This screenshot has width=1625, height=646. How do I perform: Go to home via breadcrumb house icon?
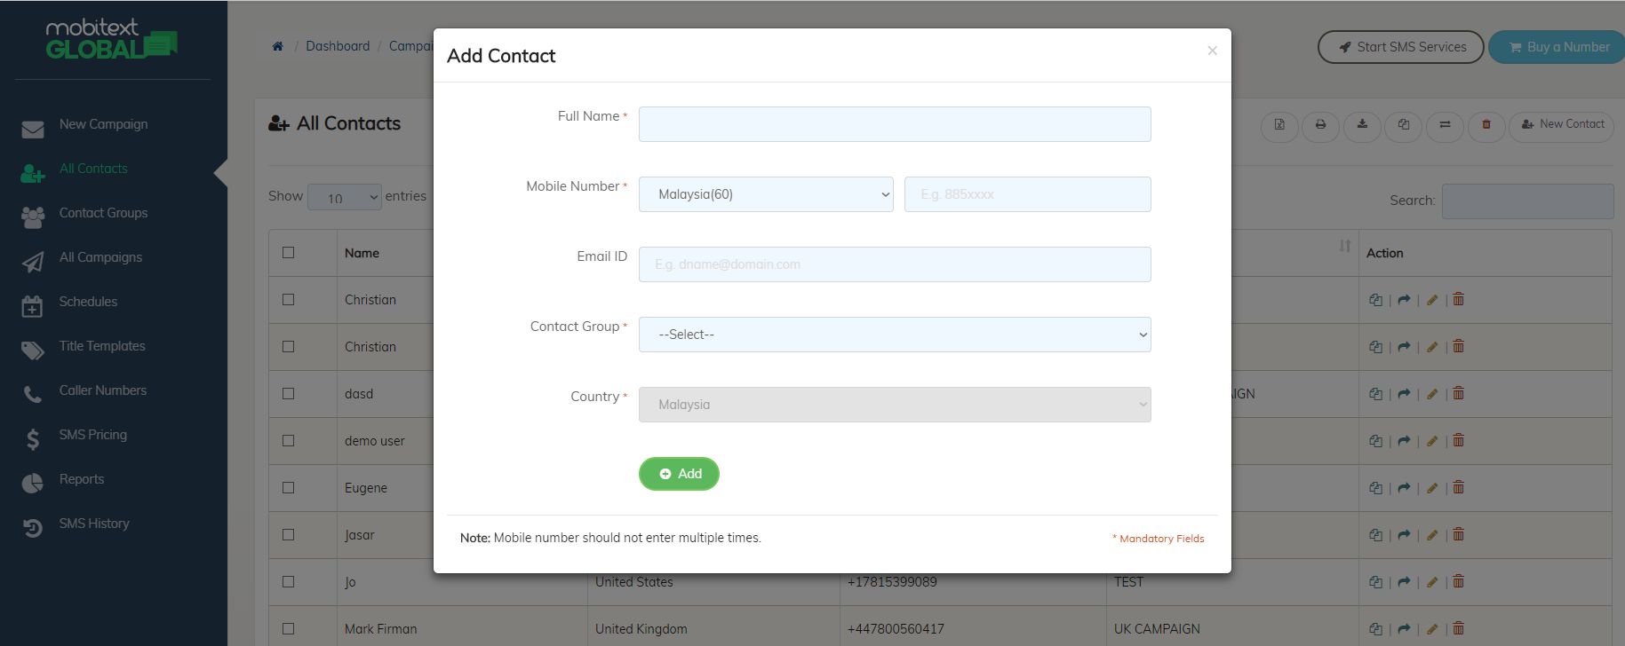278,46
